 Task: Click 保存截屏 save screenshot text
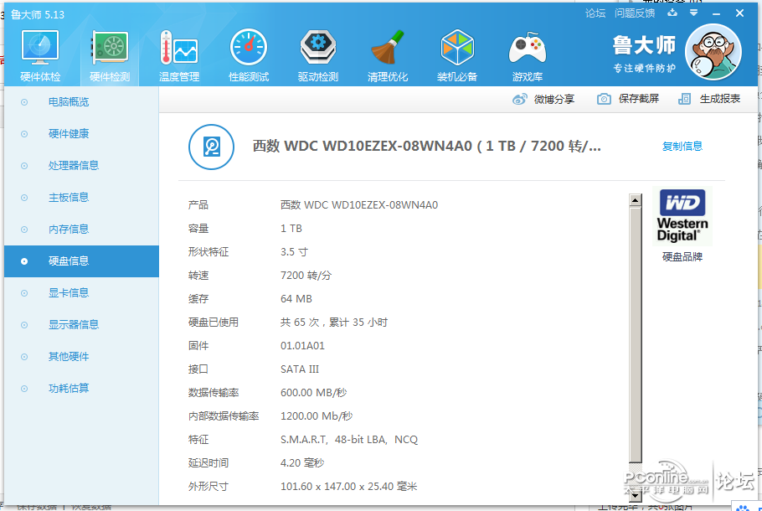pos(639,99)
